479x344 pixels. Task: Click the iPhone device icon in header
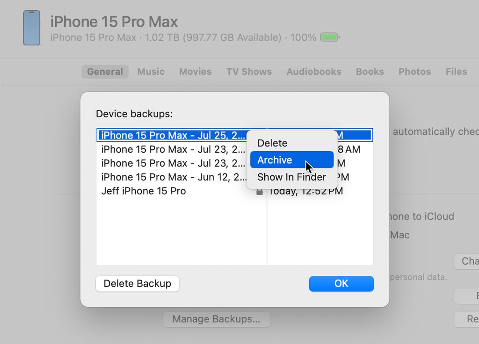click(31, 28)
